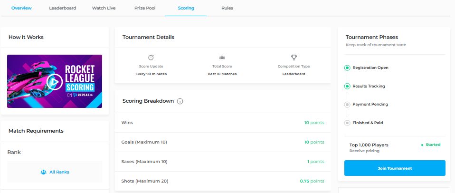This screenshot has width=455, height=193.
Task: Click the Rocket League Scoring video thumbnail
Action: (x=55, y=81)
